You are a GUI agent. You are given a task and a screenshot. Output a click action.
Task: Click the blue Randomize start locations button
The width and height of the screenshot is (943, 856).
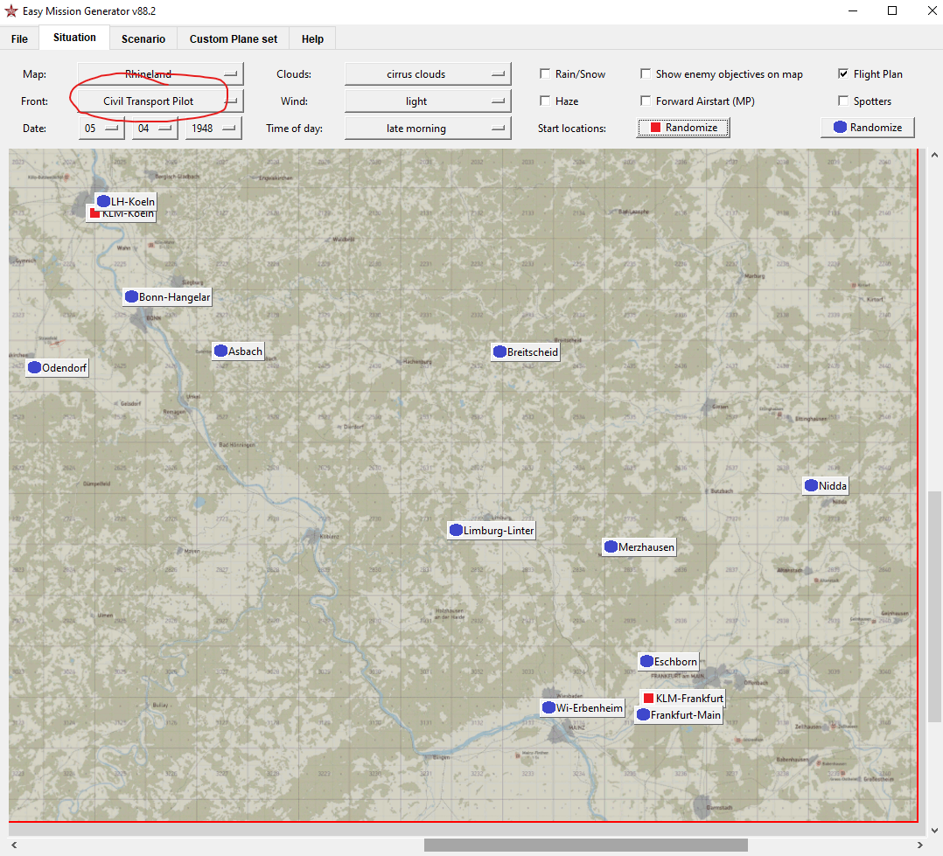tap(868, 128)
